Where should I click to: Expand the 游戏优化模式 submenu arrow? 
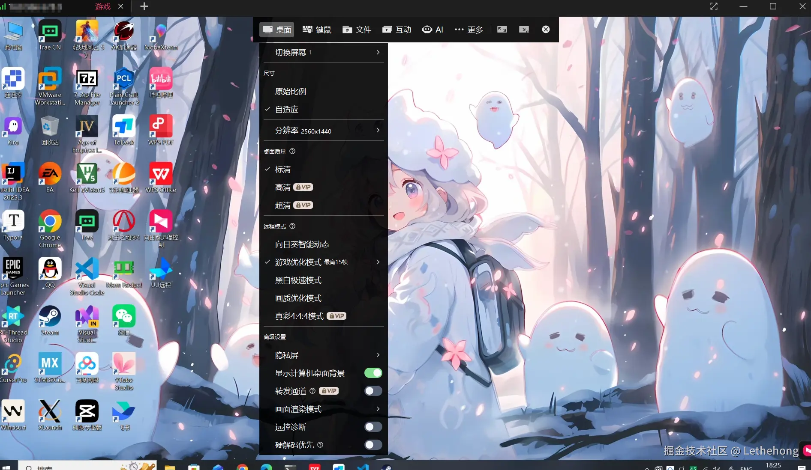click(378, 262)
